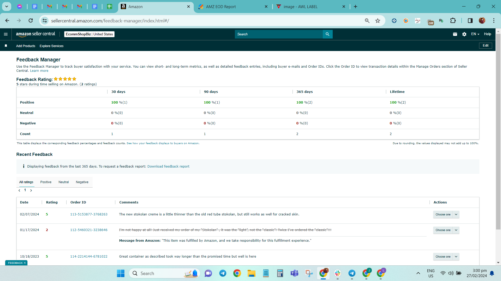Click the browser address bar URL
This screenshot has height=281, width=501.
click(110, 21)
